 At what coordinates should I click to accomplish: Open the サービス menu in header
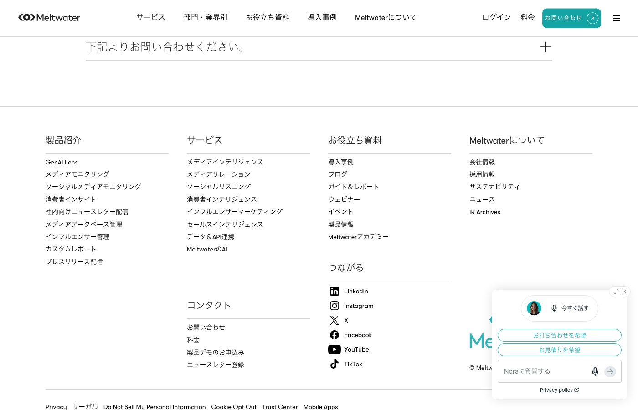click(151, 17)
